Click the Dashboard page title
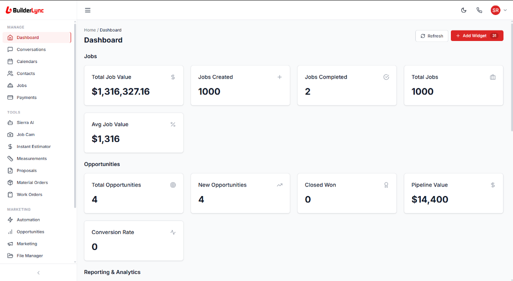513x281 pixels. click(103, 40)
